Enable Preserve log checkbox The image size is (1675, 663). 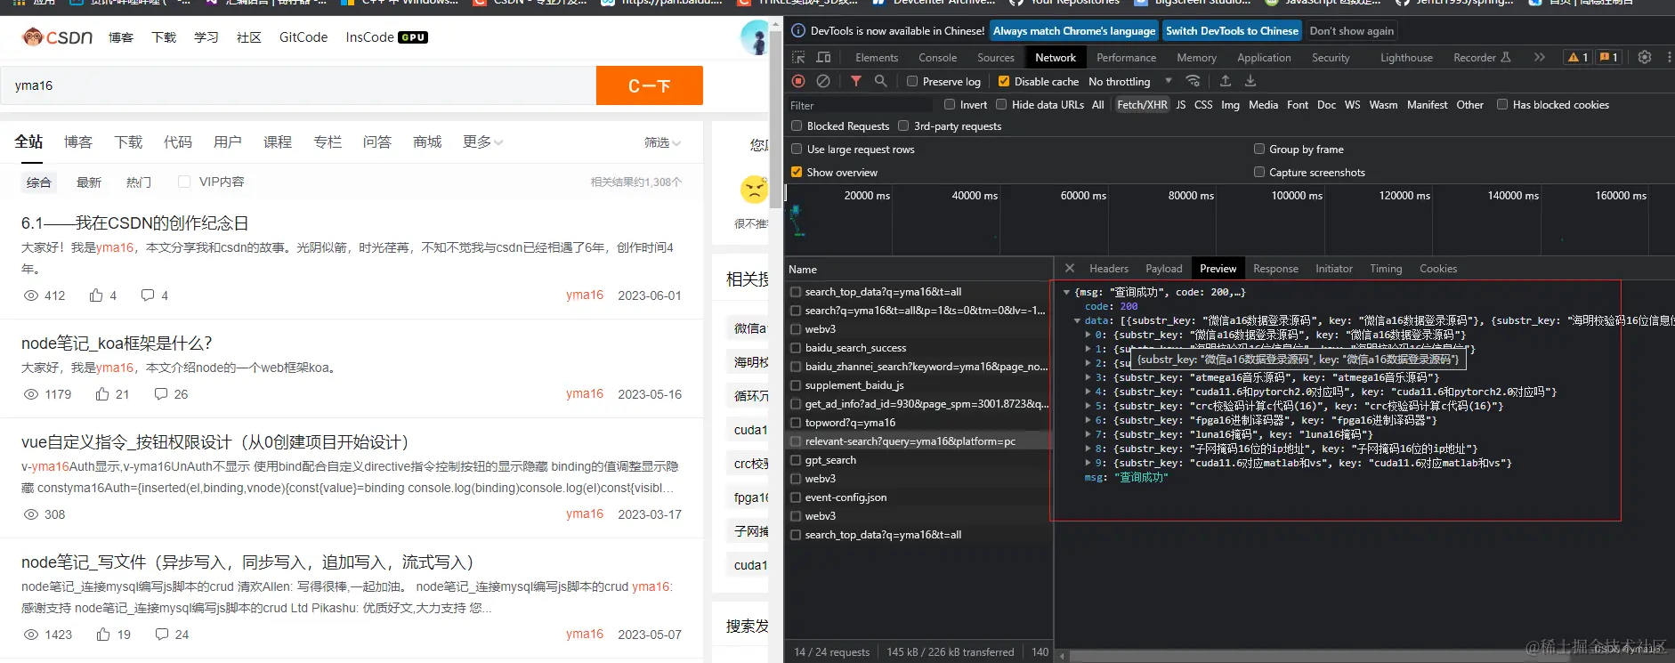(912, 81)
